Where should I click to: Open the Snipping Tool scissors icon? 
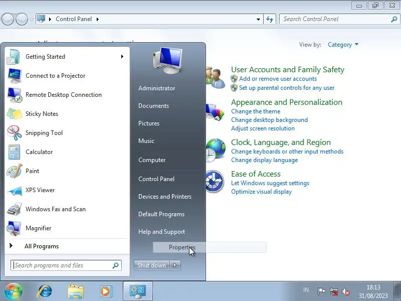click(15, 133)
